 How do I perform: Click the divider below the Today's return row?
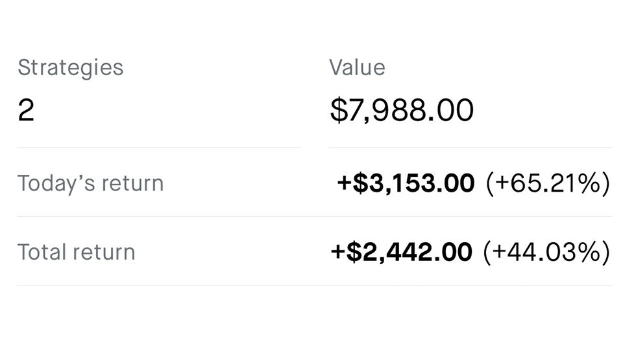pyautogui.click(x=315, y=216)
